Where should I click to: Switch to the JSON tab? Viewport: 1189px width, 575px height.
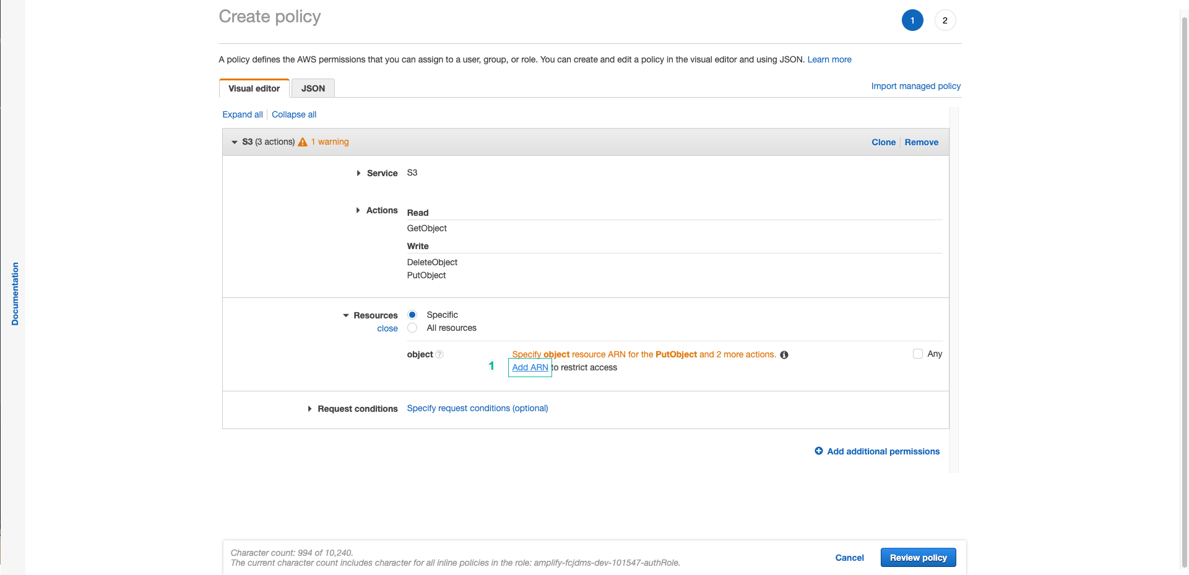(x=313, y=88)
